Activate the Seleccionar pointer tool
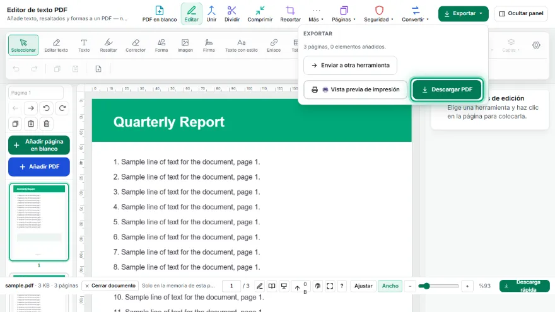555x312 pixels. [23, 45]
